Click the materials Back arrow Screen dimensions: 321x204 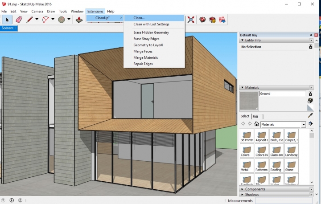point(243,123)
